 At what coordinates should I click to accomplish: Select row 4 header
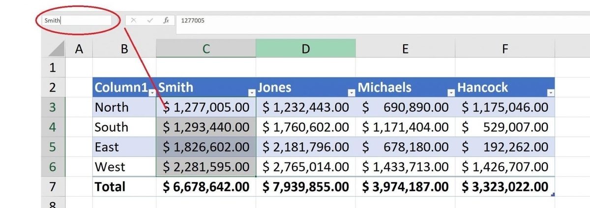[52, 127]
